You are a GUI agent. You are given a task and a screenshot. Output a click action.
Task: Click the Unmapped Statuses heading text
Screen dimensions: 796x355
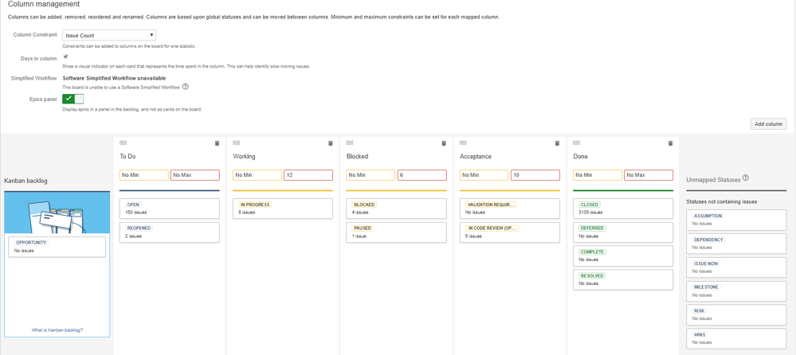[713, 180]
